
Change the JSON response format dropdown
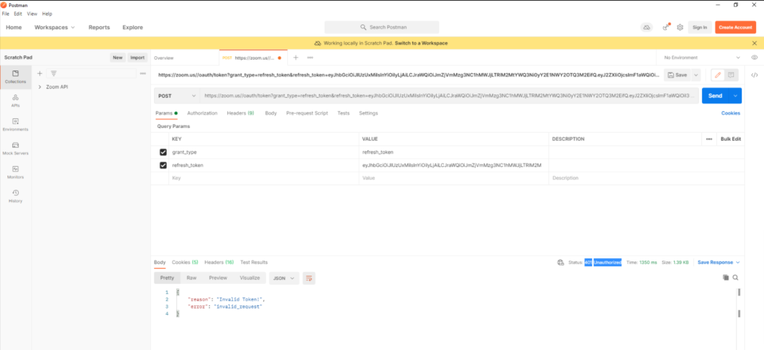click(284, 278)
